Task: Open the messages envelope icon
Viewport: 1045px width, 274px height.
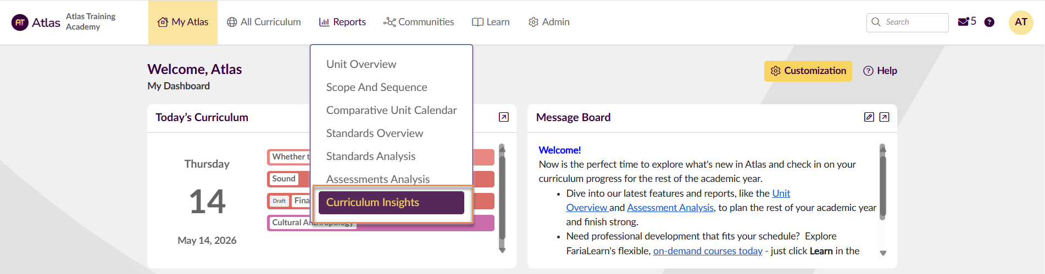Action: tap(963, 22)
